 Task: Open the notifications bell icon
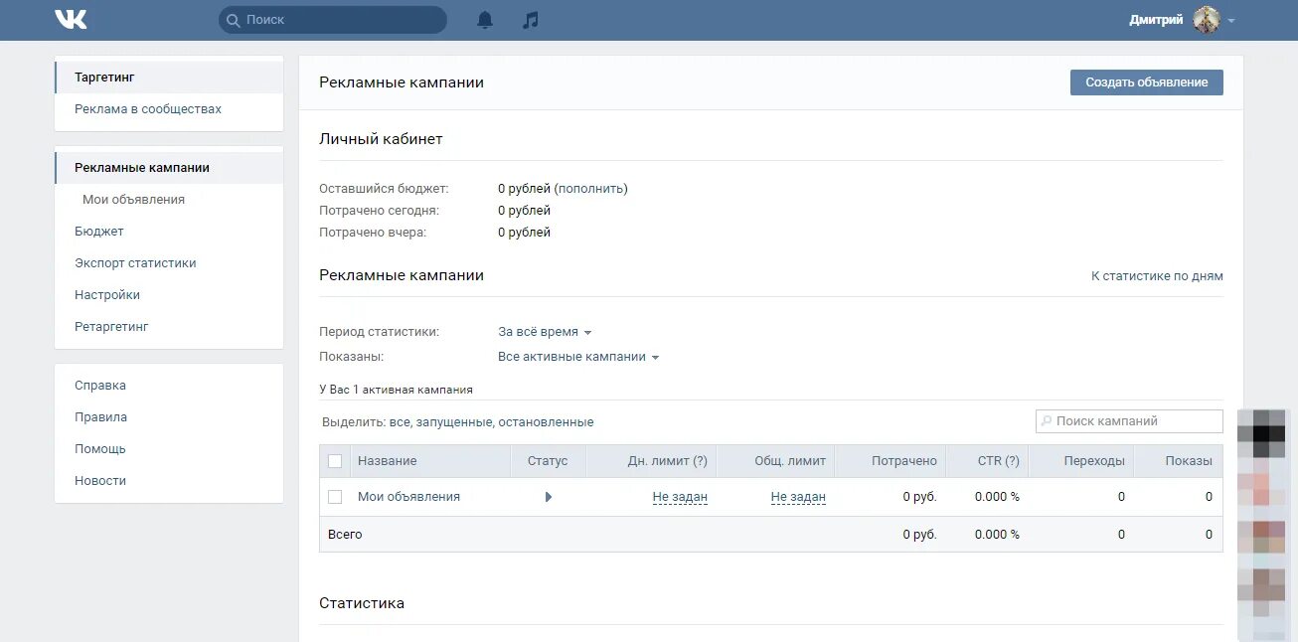(485, 20)
